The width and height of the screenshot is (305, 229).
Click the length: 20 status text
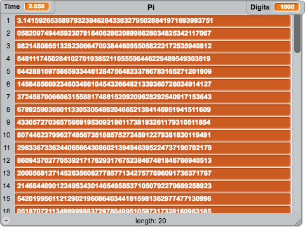pos(151,221)
